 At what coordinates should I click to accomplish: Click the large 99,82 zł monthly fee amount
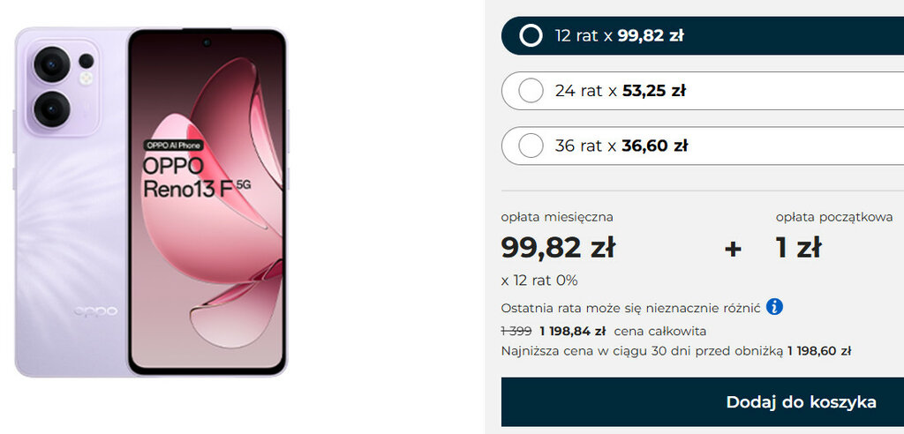tap(558, 248)
